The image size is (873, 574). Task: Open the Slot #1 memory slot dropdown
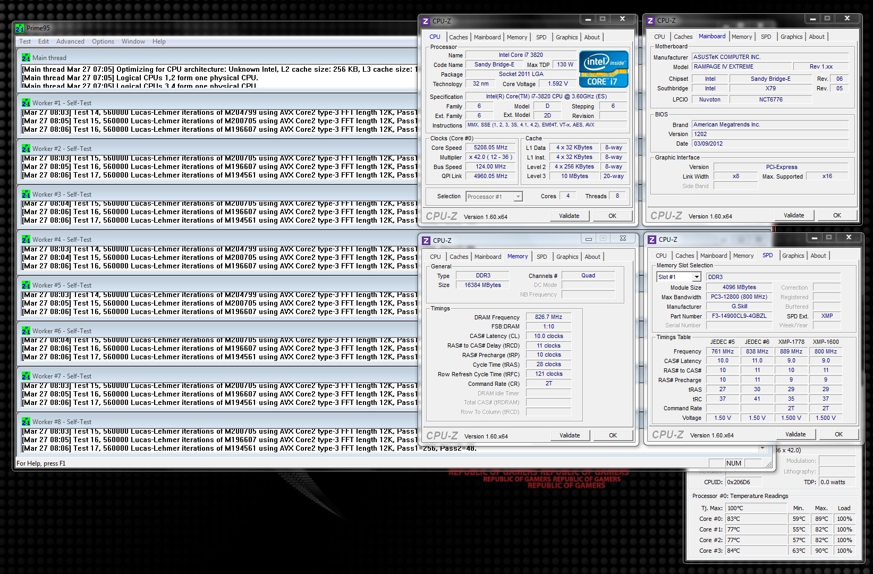679,277
